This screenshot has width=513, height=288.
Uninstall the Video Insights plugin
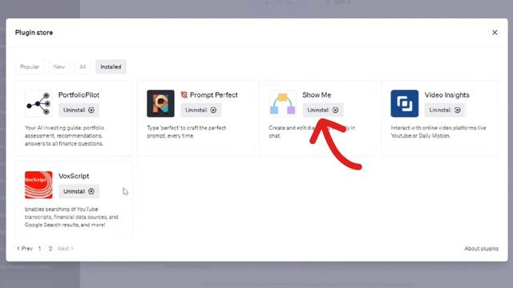[x=445, y=110]
